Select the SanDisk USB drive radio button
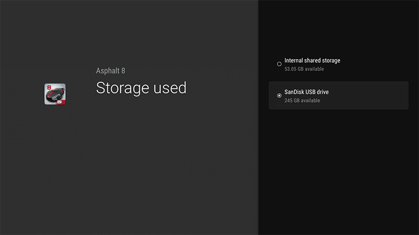The image size is (419, 235). pos(279,95)
